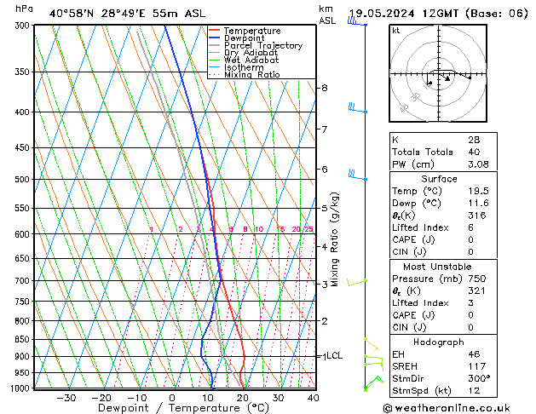Click the blue Dewpoint legend line

pyautogui.click(x=215, y=38)
